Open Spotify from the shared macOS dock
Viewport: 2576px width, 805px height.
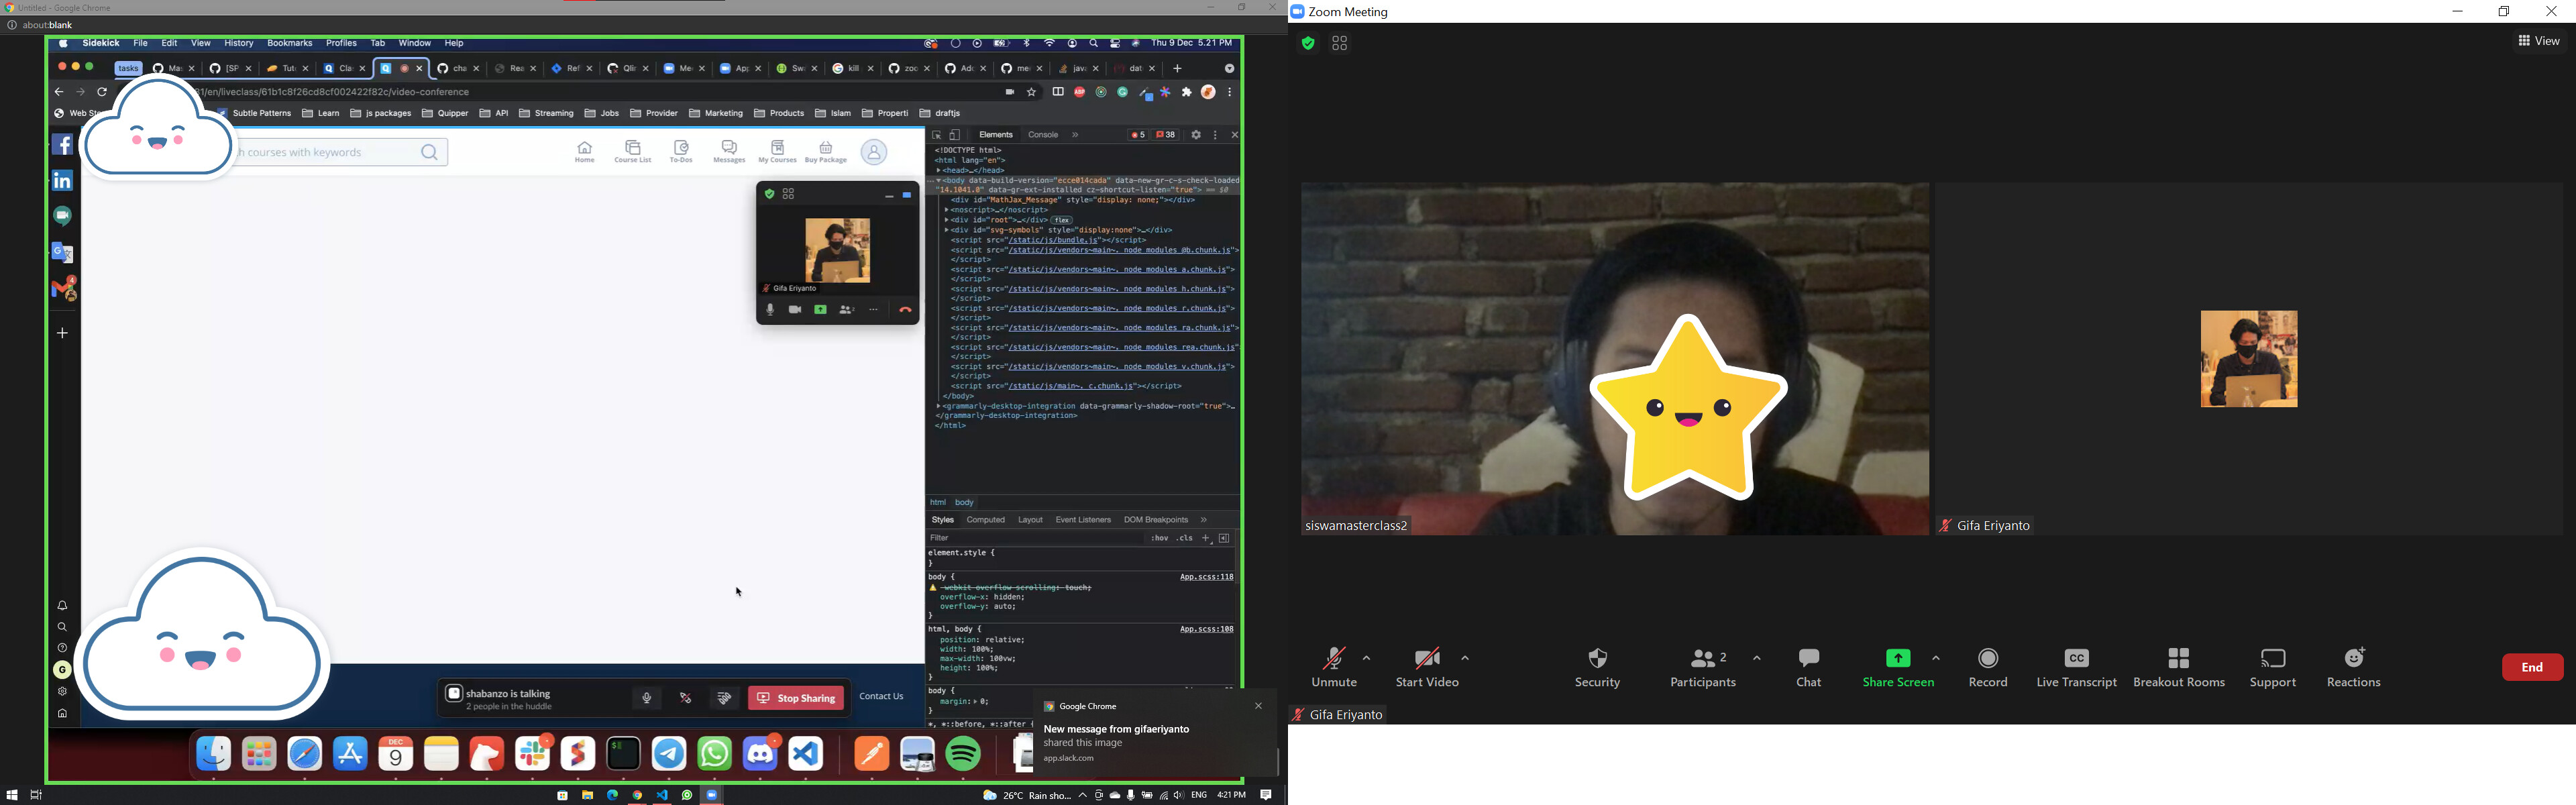coord(964,754)
